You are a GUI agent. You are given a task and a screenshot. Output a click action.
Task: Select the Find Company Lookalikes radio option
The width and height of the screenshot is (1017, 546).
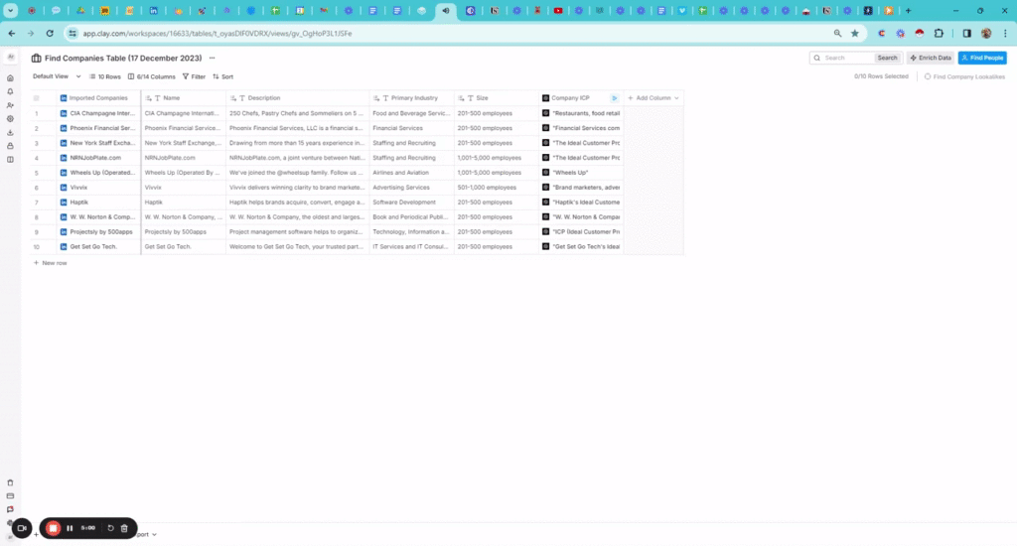point(928,76)
